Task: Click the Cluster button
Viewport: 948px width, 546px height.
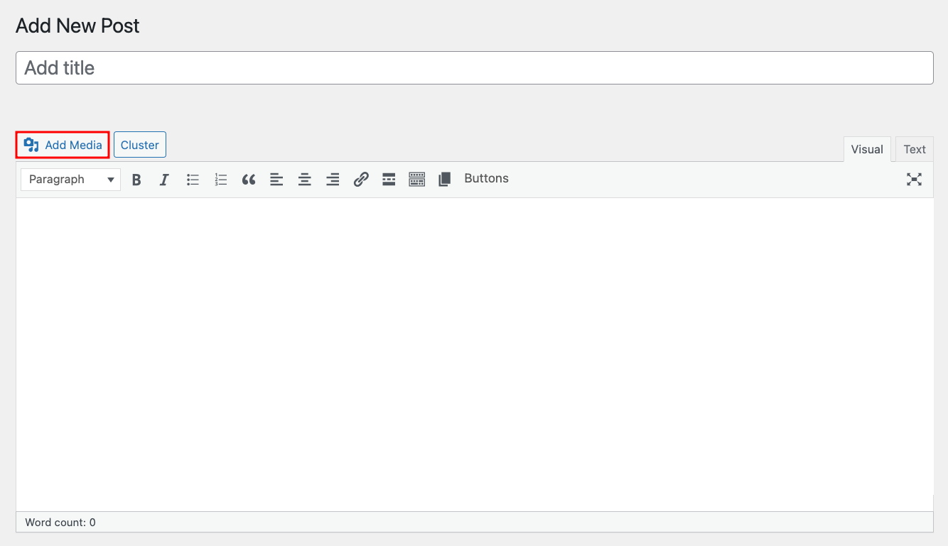Action: (139, 144)
